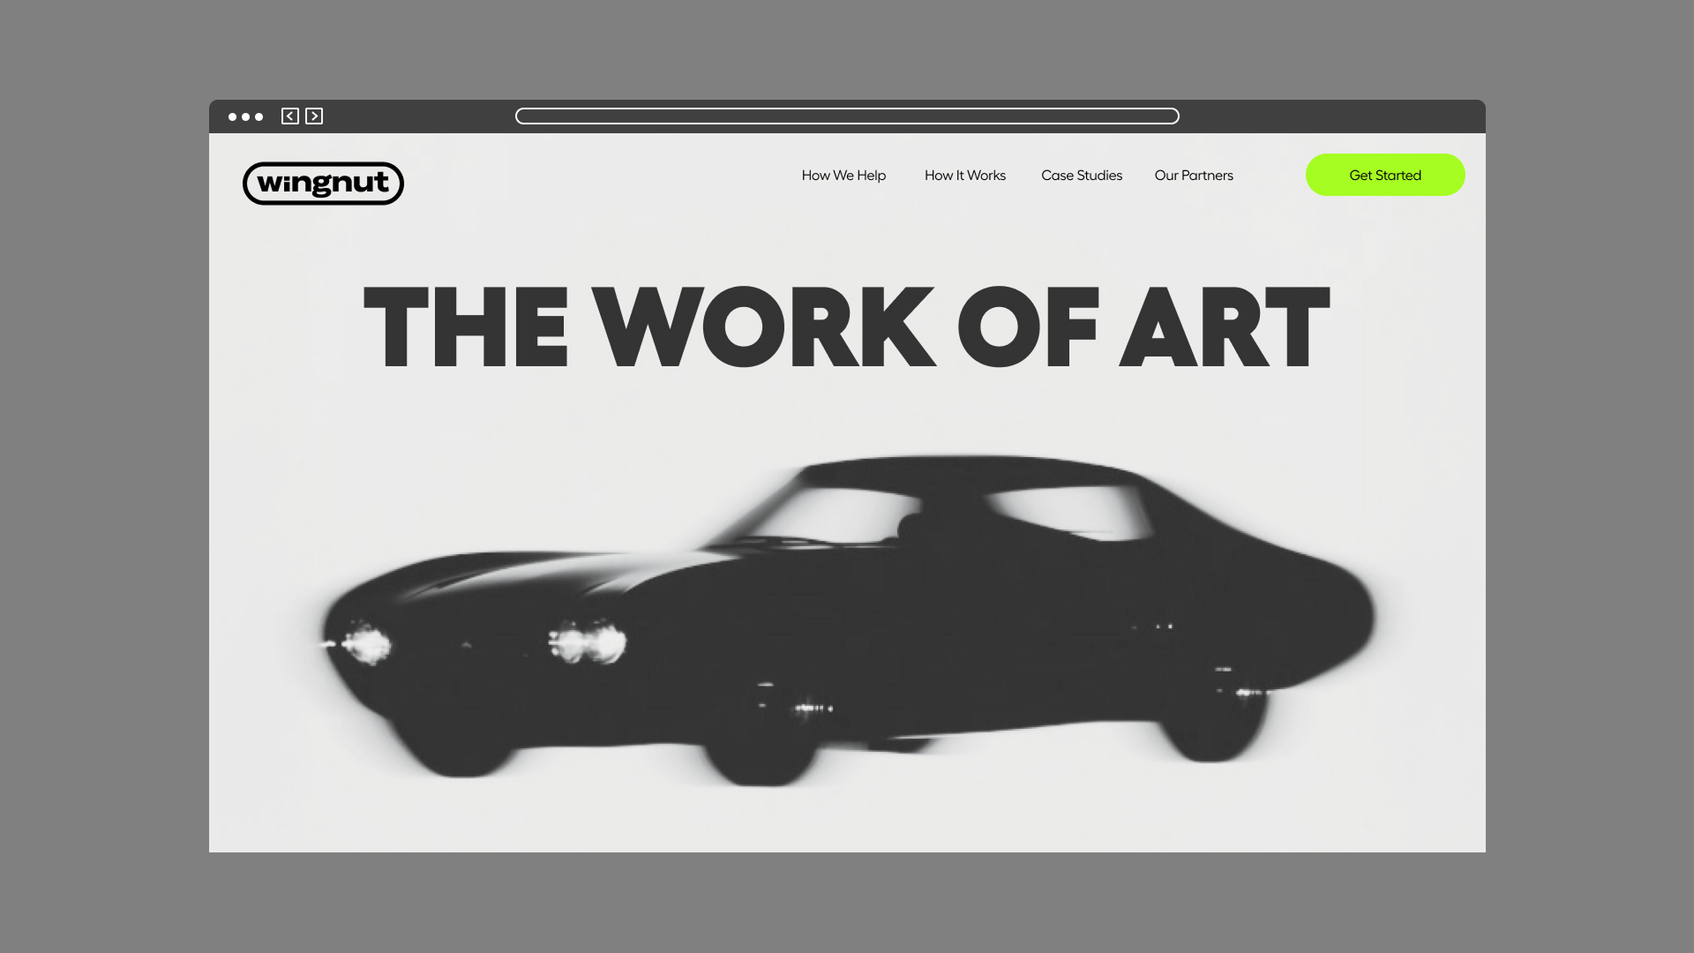The height and width of the screenshot is (953, 1694).
Task: Click the browser forward arrow button
Action: click(x=314, y=116)
